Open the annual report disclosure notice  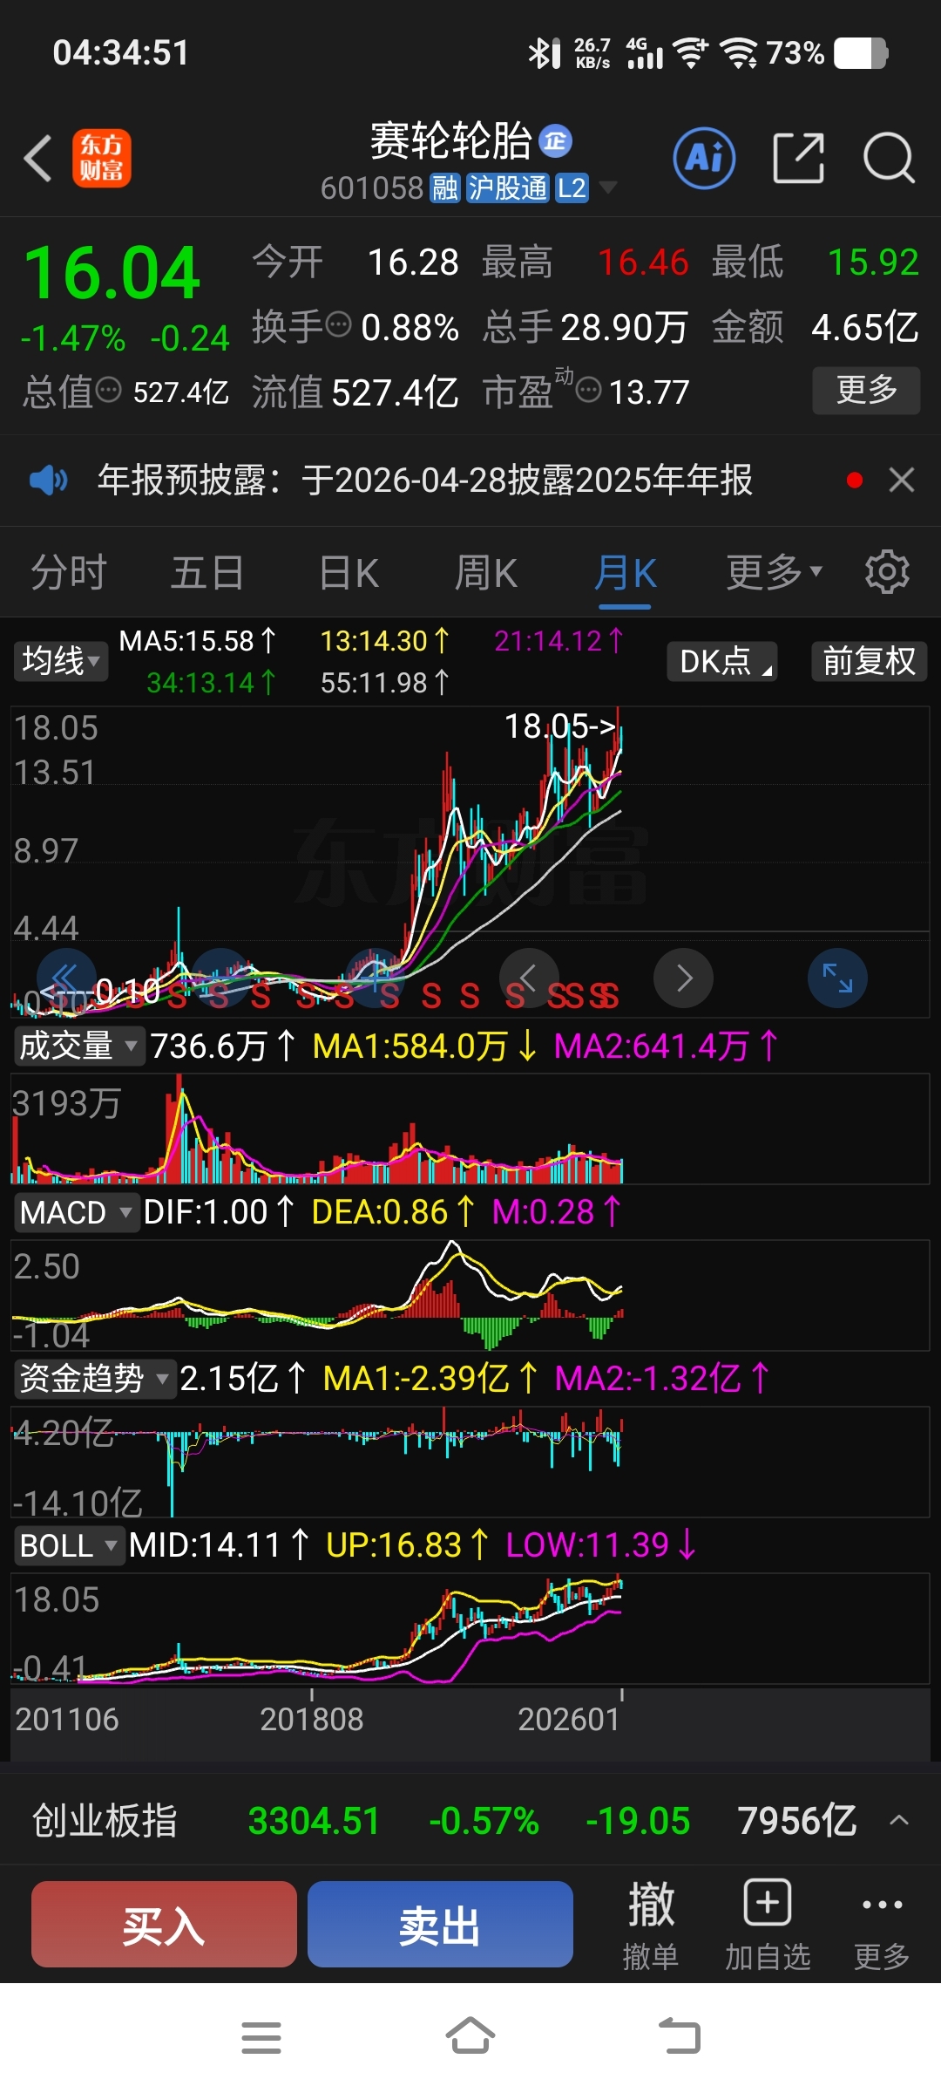pyautogui.click(x=425, y=480)
